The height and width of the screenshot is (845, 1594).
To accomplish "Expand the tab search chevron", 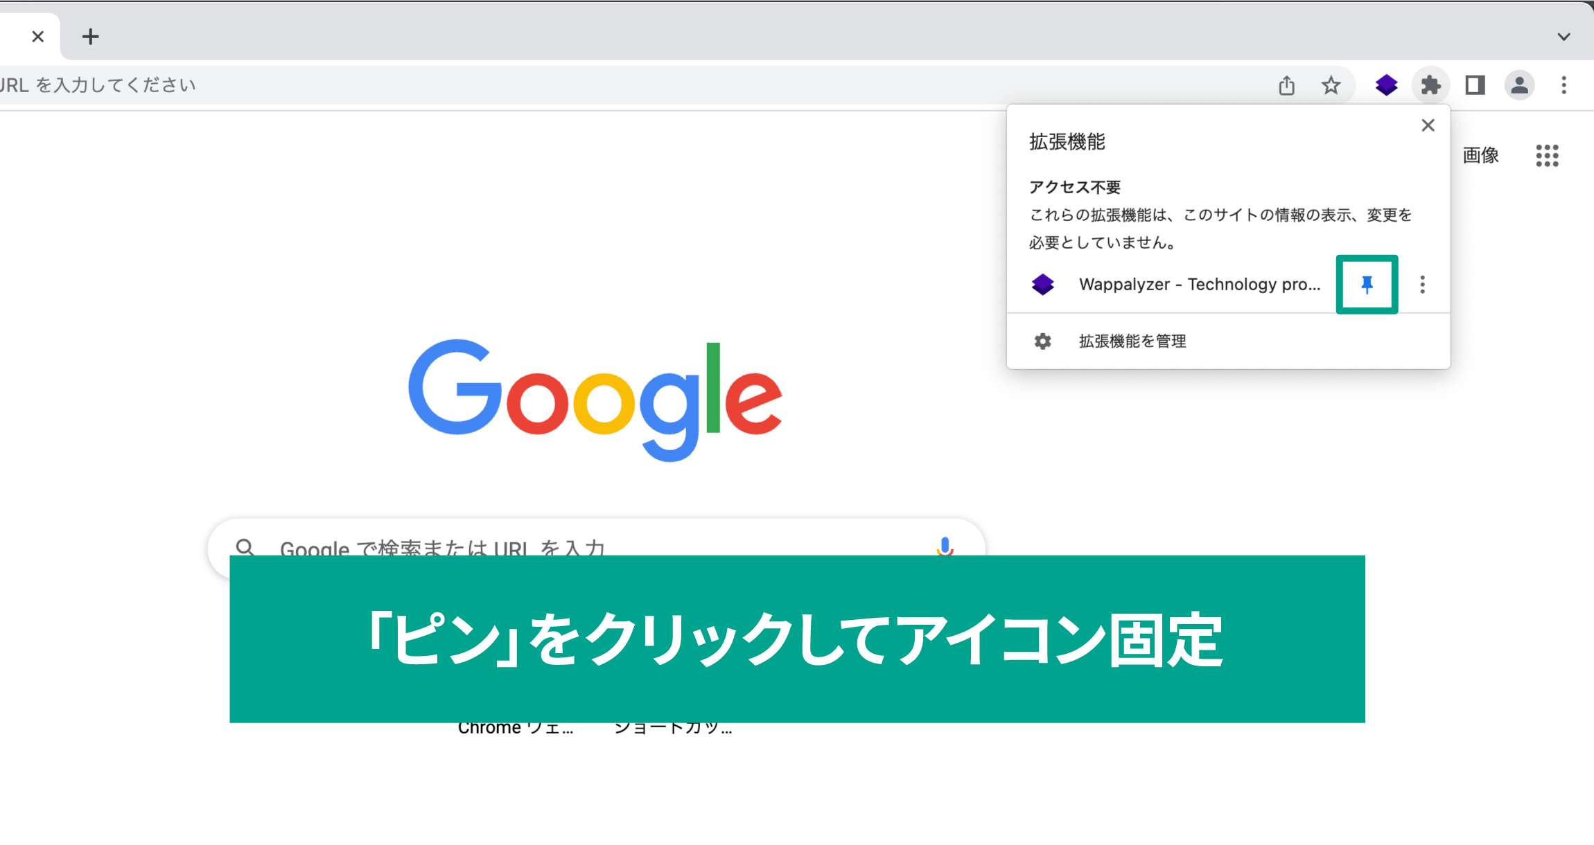I will [x=1564, y=37].
